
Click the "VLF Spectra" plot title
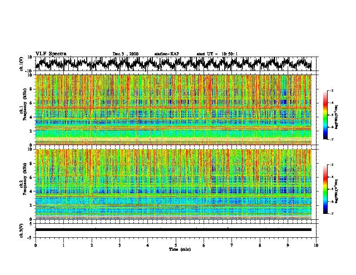point(51,54)
